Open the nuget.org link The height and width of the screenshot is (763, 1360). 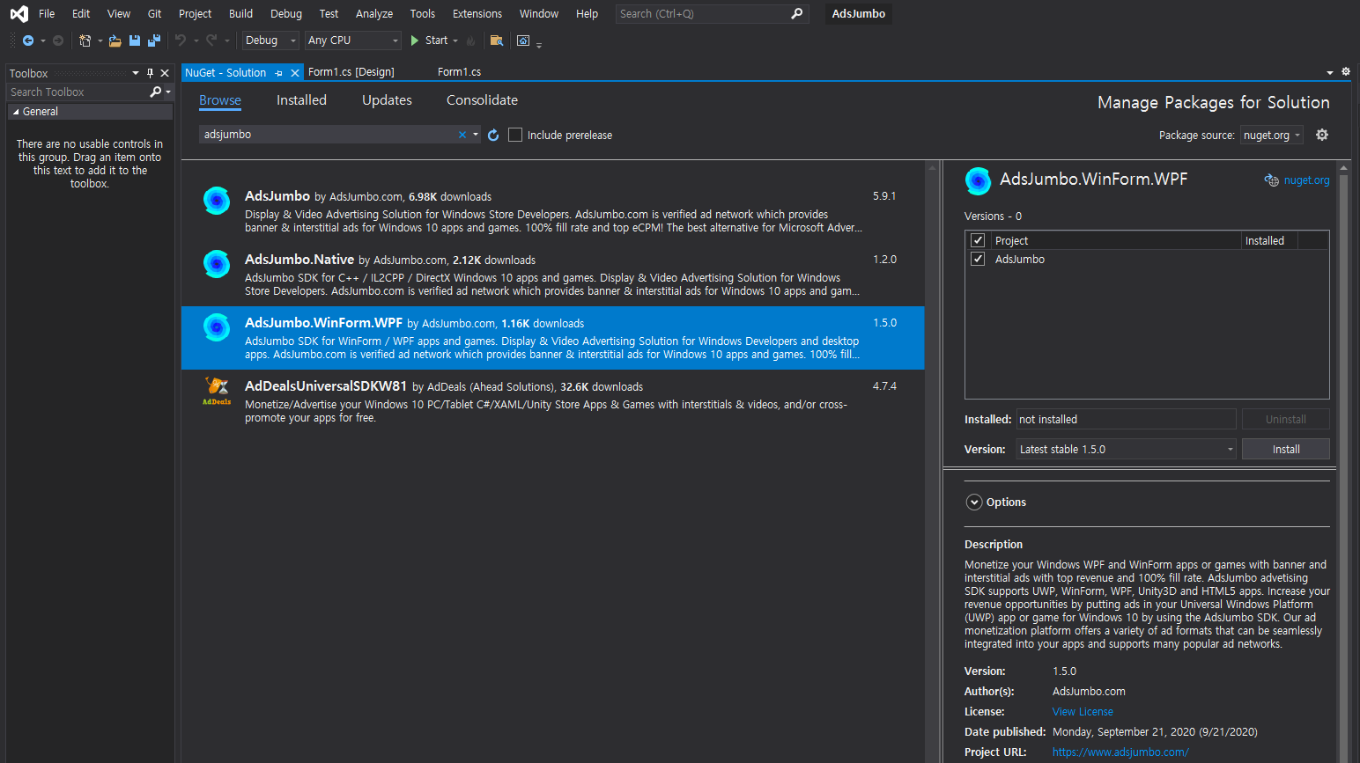tap(1306, 180)
